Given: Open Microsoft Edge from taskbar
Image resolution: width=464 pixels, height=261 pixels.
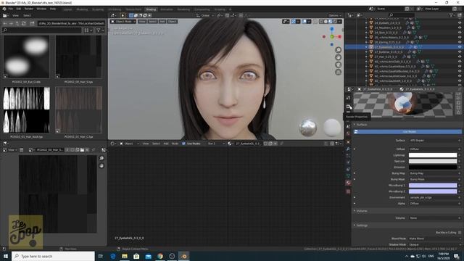Looking at the screenshot, I should [x=113, y=256].
